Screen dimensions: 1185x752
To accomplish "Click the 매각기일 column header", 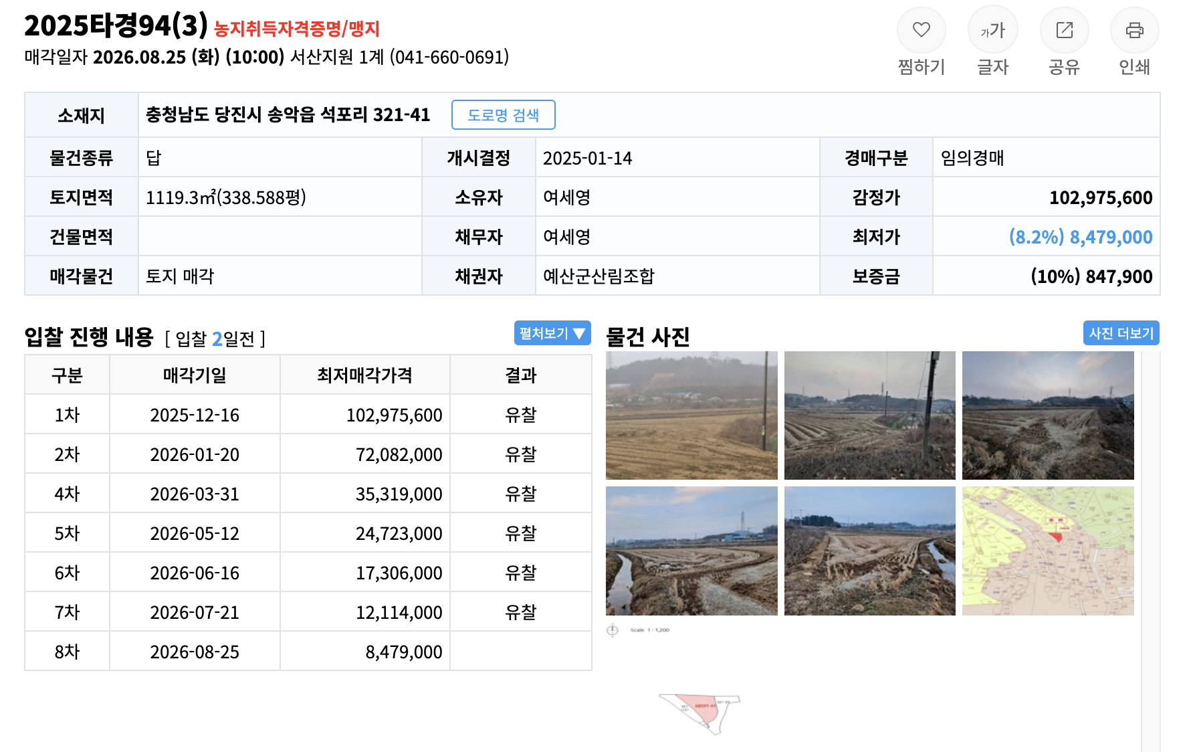I will coord(195,375).
